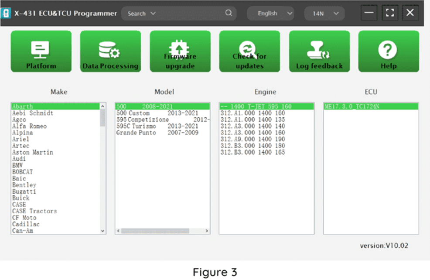
Task: Expand the Search type dropdown
Action: (141, 14)
